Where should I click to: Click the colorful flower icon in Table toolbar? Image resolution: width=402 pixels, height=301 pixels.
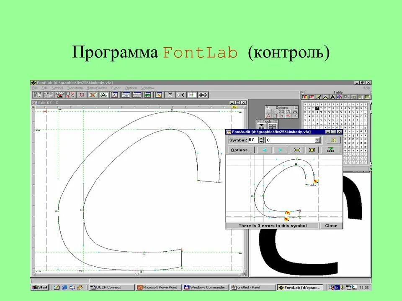(x=340, y=97)
